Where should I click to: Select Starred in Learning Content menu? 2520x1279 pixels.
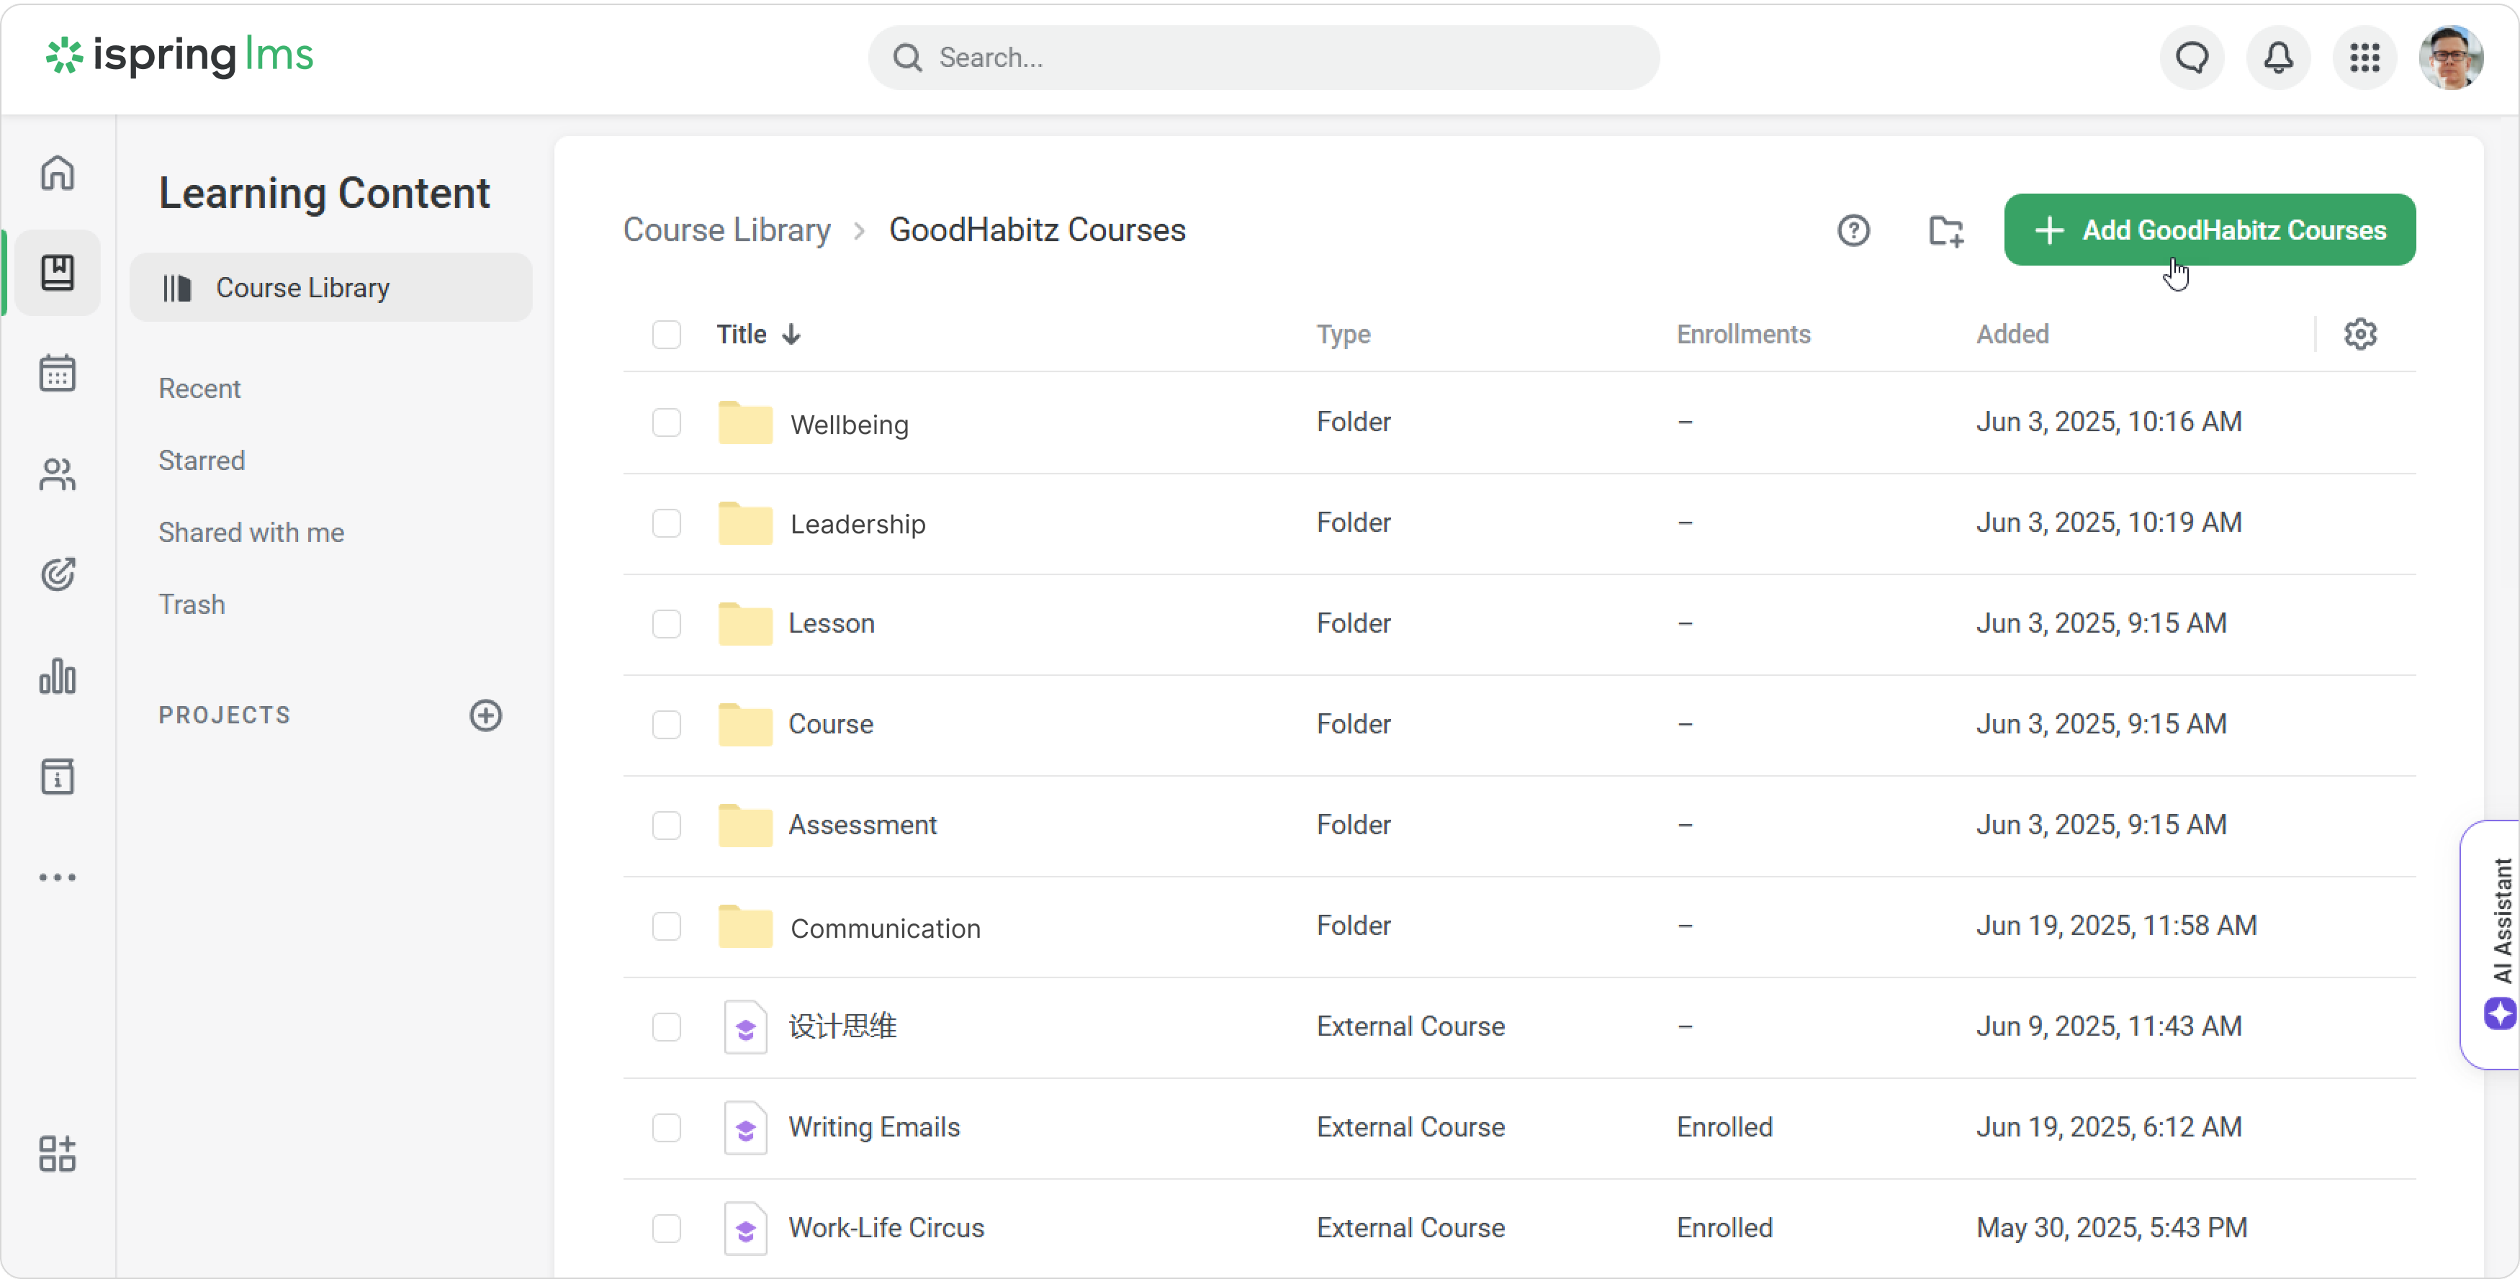(x=202, y=461)
